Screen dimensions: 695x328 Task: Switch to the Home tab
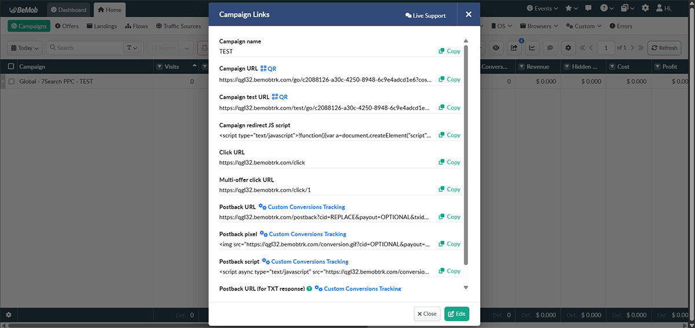click(109, 9)
